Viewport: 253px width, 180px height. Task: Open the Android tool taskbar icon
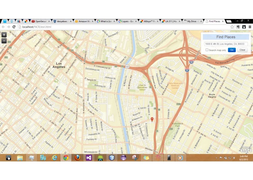[100, 158]
